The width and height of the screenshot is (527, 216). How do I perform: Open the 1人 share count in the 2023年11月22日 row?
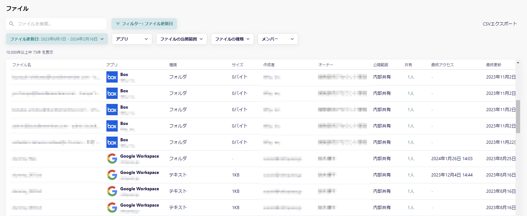(411, 142)
